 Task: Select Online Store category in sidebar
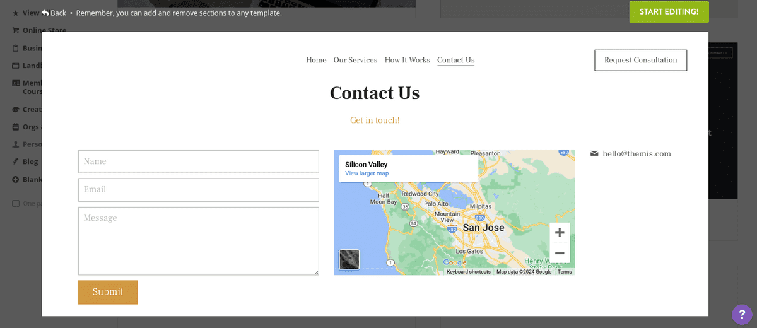(x=44, y=30)
